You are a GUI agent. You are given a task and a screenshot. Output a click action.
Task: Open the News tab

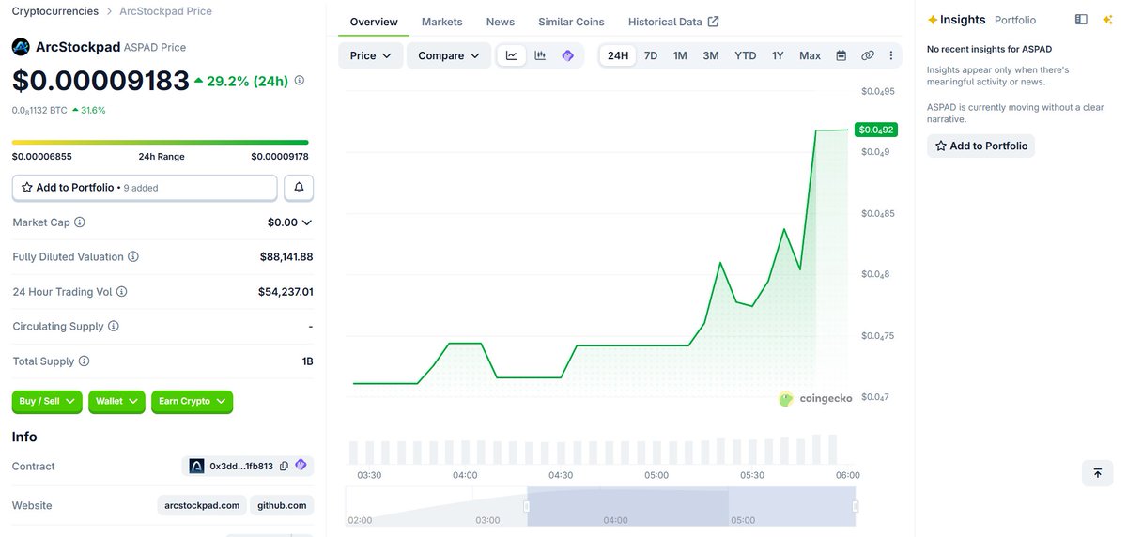click(501, 22)
